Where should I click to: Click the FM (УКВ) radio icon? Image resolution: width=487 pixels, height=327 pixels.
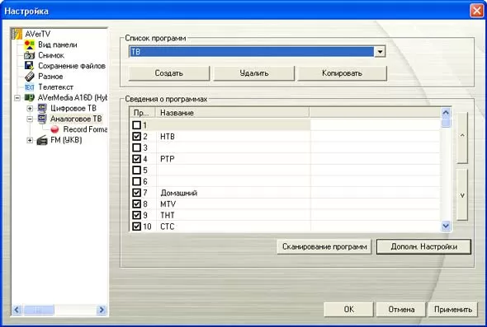(x=42, y=140)
